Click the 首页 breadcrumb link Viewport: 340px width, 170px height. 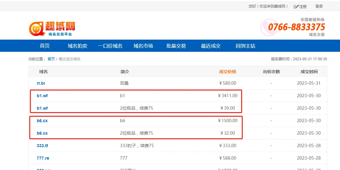tap(51, 59)
